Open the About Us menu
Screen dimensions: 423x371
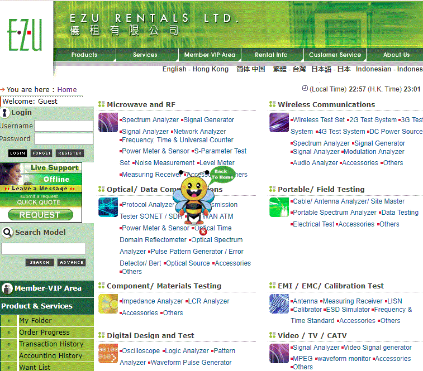click(x=396, y=55)
